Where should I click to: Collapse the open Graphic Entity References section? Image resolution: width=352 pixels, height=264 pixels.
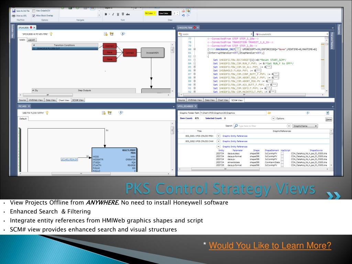click(218, 146)
